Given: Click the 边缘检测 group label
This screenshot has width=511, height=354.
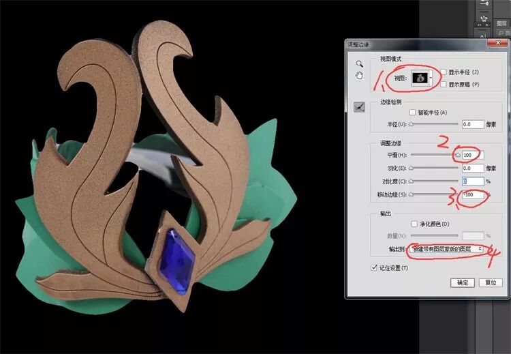Looking at the screenshot, I should click(x=391, y=102).
